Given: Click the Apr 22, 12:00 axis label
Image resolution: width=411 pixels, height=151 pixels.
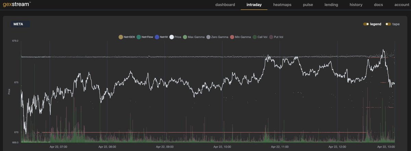Looking at the screenshot, I should 338,147.
